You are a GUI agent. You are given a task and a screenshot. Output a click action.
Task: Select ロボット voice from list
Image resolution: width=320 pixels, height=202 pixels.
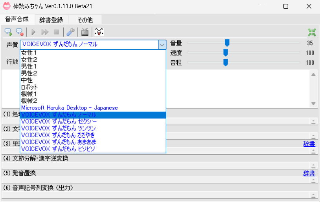(93, 87)
